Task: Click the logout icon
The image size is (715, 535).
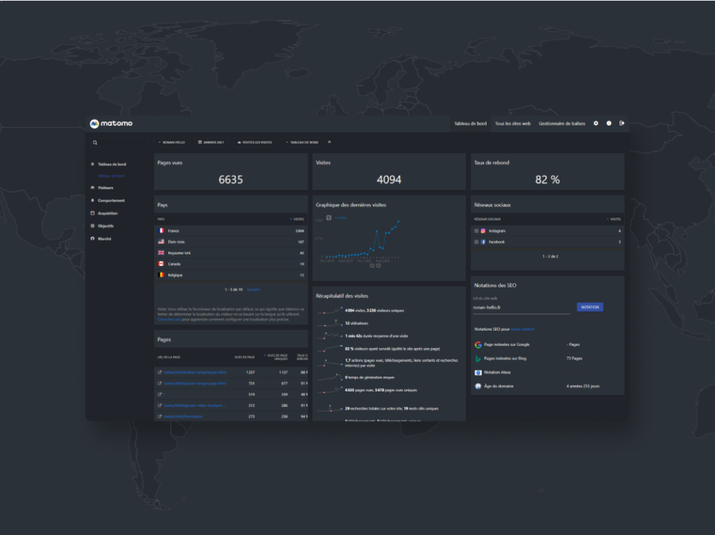Action: pos(621,123)
